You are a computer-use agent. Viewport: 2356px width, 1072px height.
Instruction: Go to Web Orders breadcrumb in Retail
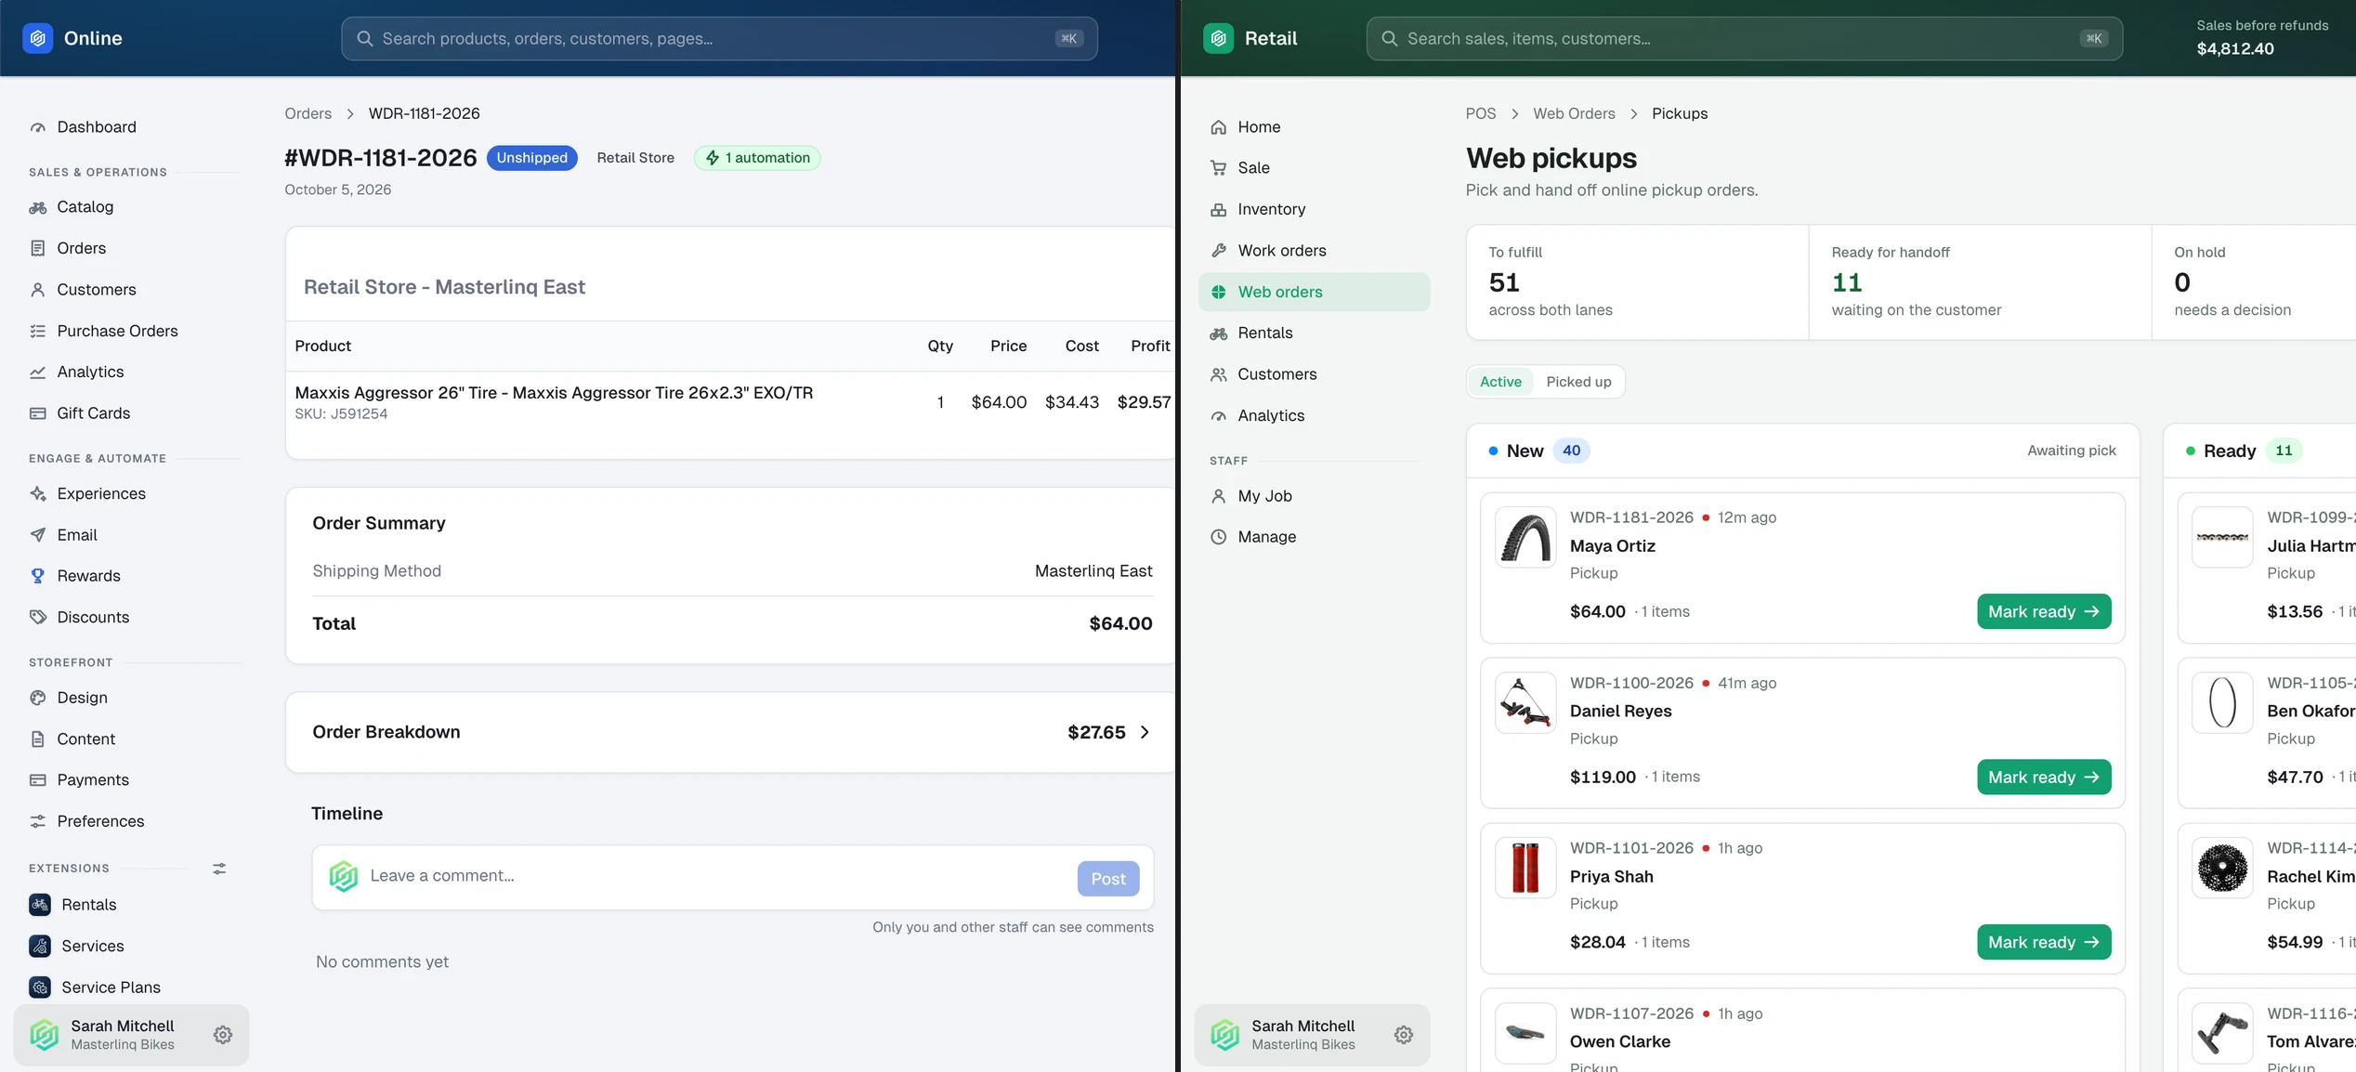[1574, 113]
